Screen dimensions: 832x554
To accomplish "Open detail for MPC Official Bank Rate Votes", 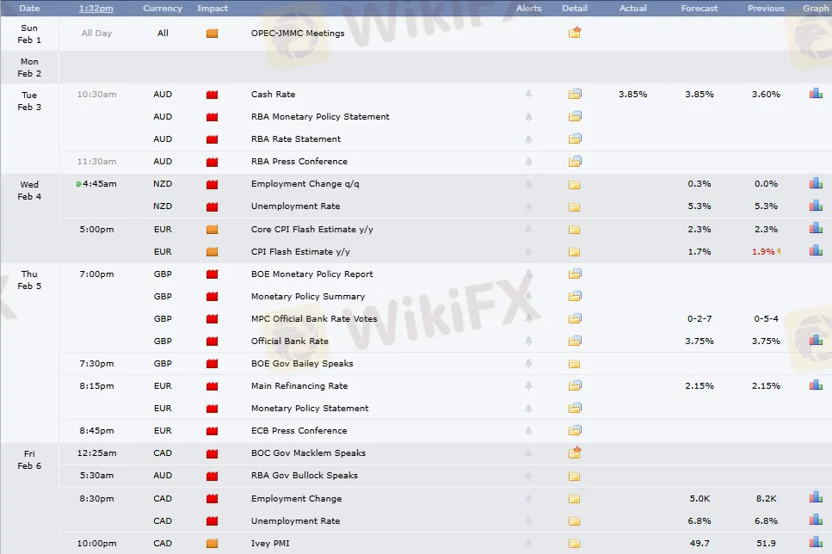I will click(575, 318).
